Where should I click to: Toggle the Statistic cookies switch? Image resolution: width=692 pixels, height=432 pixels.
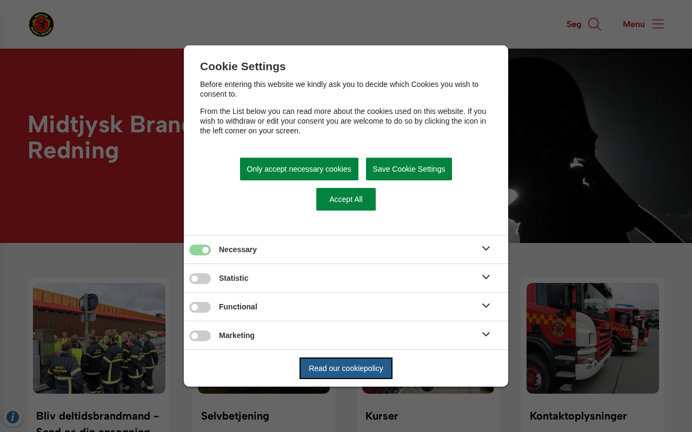(x=200, y=279)
